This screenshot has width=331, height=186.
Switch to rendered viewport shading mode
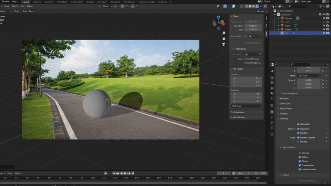coord(257,6)
